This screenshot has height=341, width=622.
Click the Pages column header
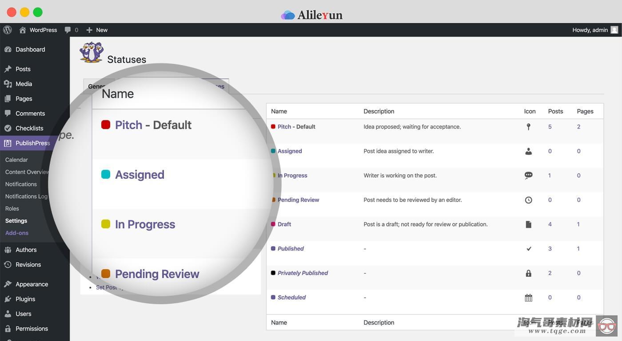coord(585,111)
